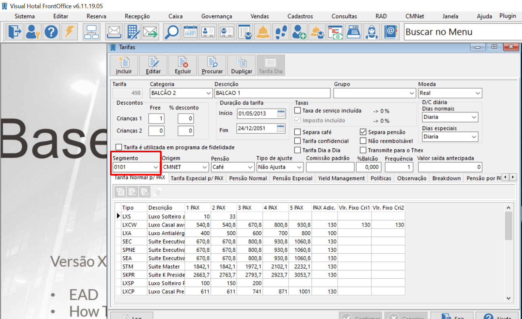
Task: Click the Excluir button
Action: [x=182, y=65]
